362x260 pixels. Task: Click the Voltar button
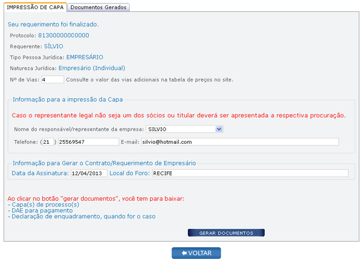click(196, 253)
